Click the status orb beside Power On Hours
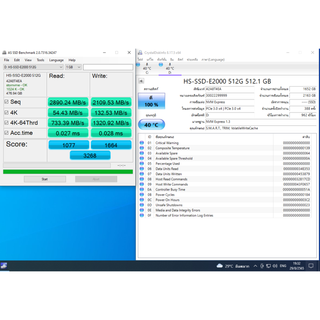This screenshot has width=320, height=320. [x=142, y=200]
